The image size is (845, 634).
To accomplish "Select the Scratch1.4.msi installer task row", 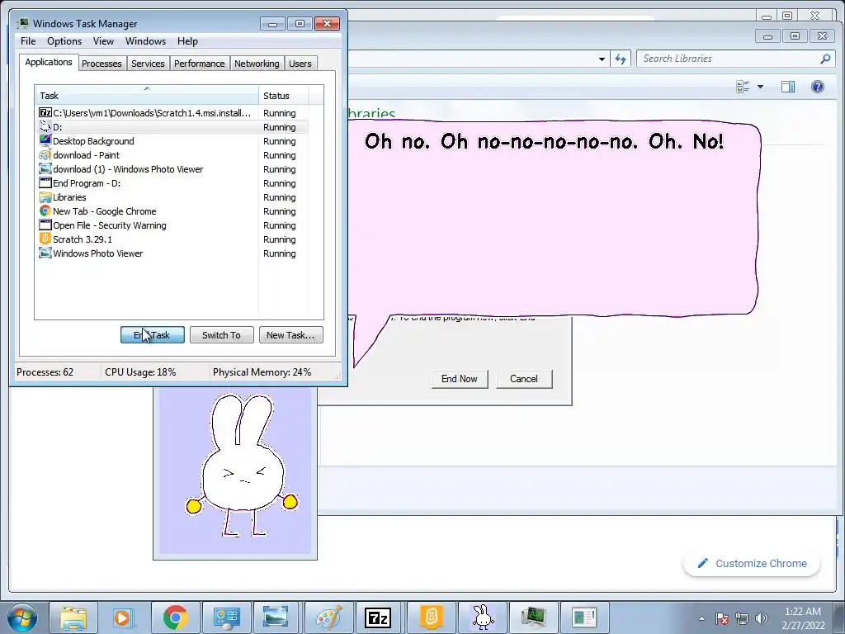I will click(x=172, y=112).
